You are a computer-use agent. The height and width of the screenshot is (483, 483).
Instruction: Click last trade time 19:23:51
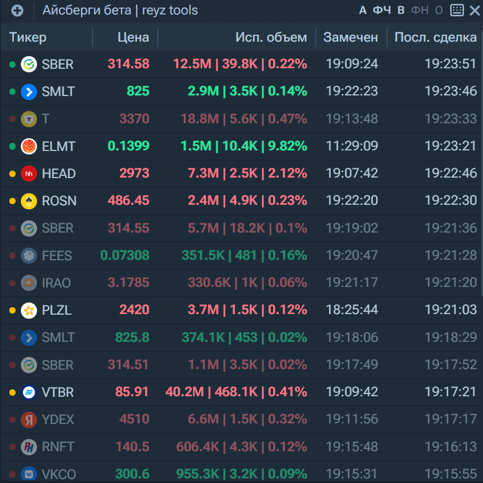451,64
